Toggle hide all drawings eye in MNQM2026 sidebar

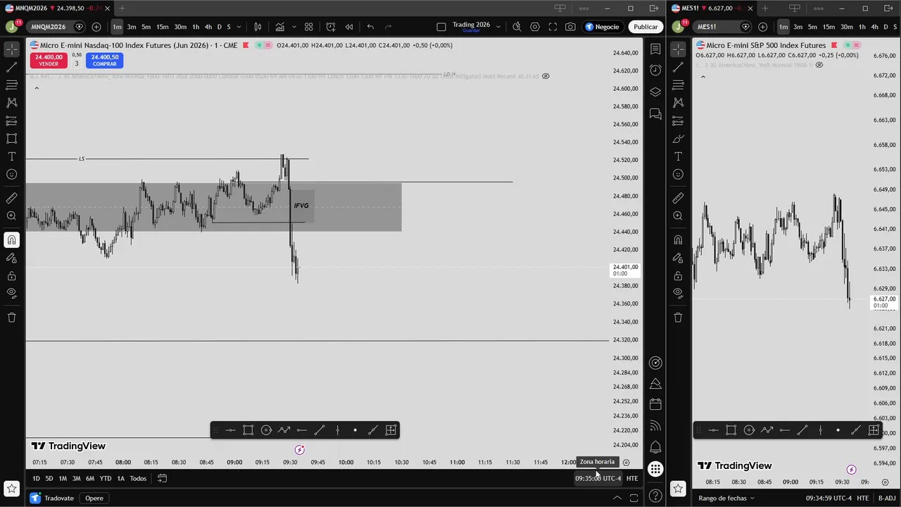11,293
